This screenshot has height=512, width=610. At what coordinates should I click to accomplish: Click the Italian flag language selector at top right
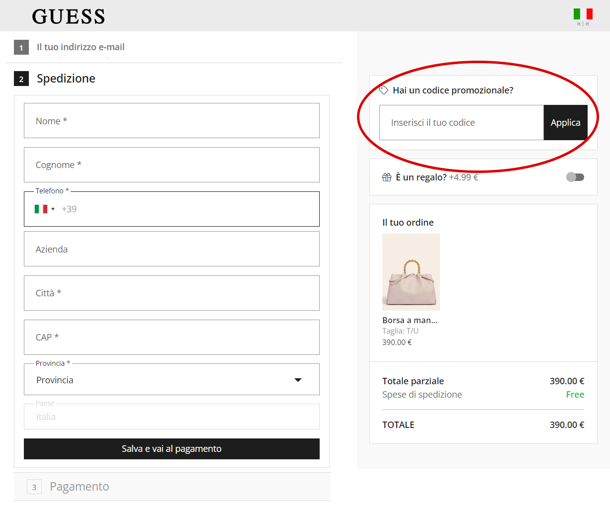pos(582,13)
